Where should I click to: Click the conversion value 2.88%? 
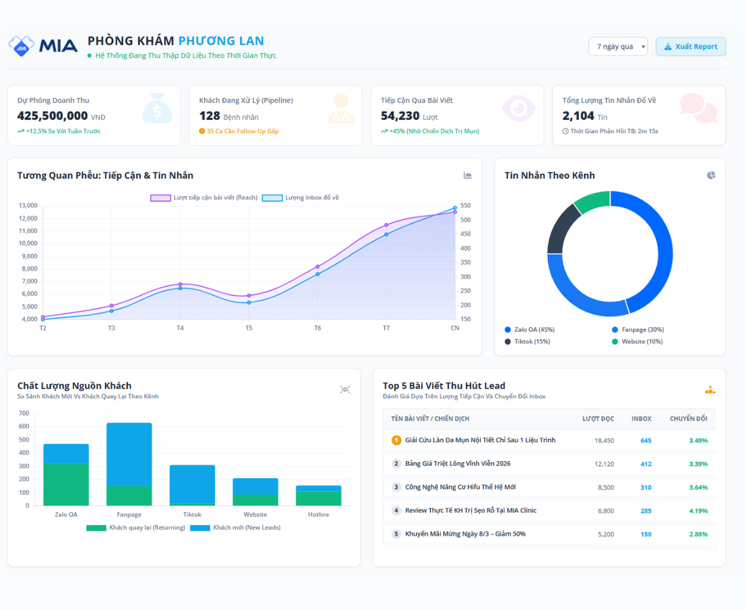tap(698, 534)
